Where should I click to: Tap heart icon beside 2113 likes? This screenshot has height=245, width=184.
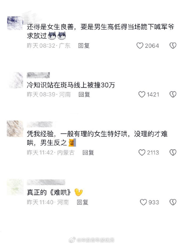point(142,153)
